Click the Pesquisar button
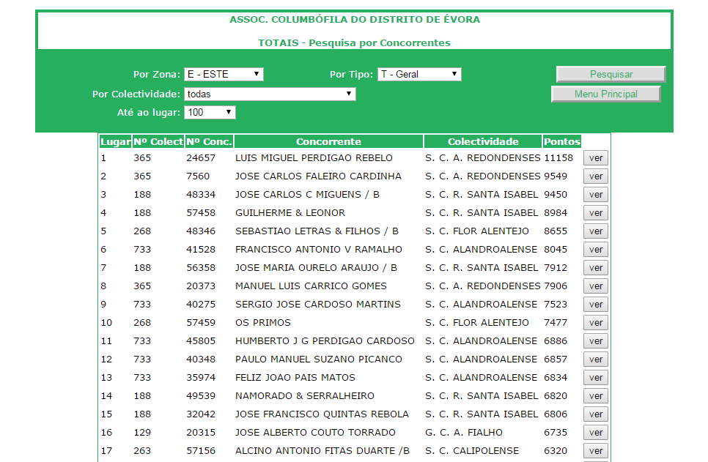The image size is (708, 462). tap(611, 75)
